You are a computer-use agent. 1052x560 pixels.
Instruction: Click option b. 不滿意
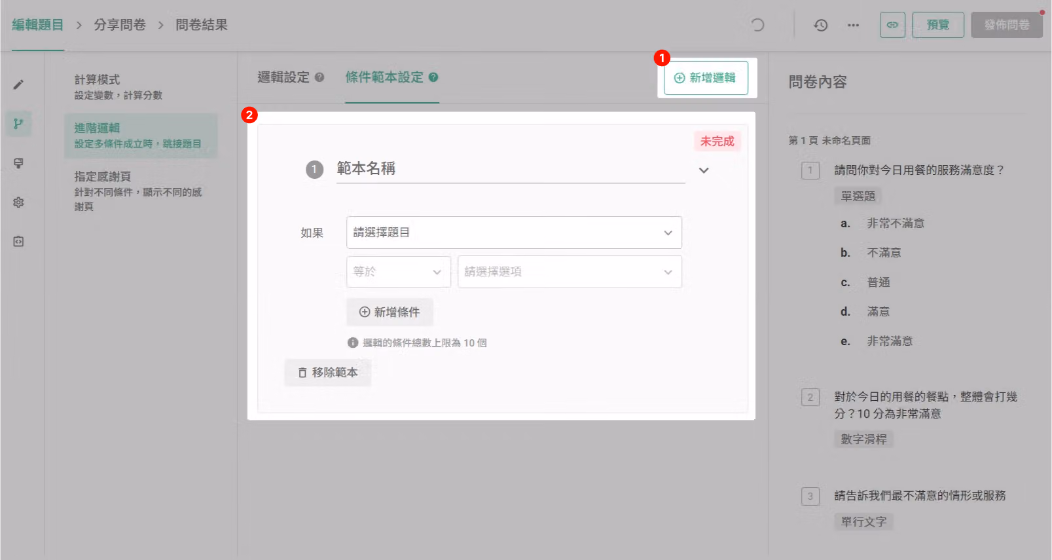pyautogui.click(x=871, y=253)
